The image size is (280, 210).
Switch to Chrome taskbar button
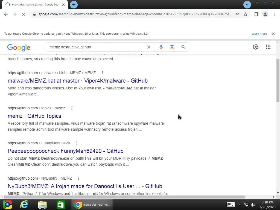coord(92,205)
